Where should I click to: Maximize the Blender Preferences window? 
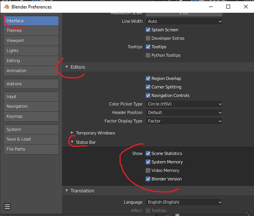pyautogui.click(x=228, y=7)
